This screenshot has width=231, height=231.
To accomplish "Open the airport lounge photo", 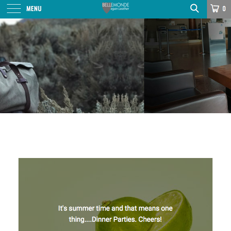I will [x=188, y=66].
